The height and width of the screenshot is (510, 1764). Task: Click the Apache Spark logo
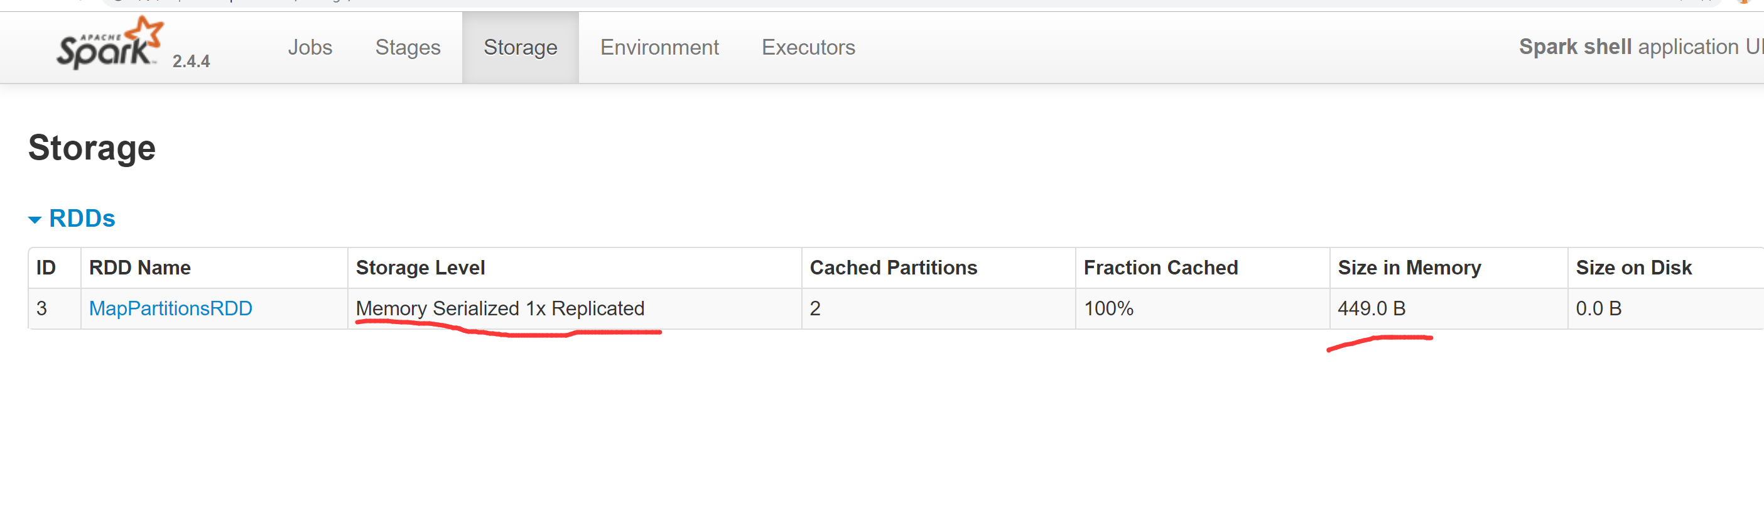(111, 43)
